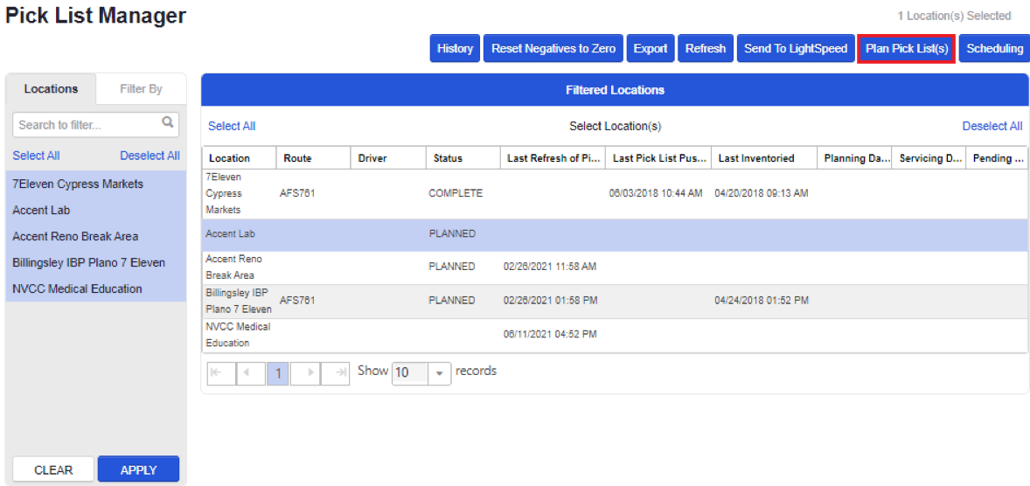
Task: Click the Plan Pick List(s) button
Action: (906, 49)
